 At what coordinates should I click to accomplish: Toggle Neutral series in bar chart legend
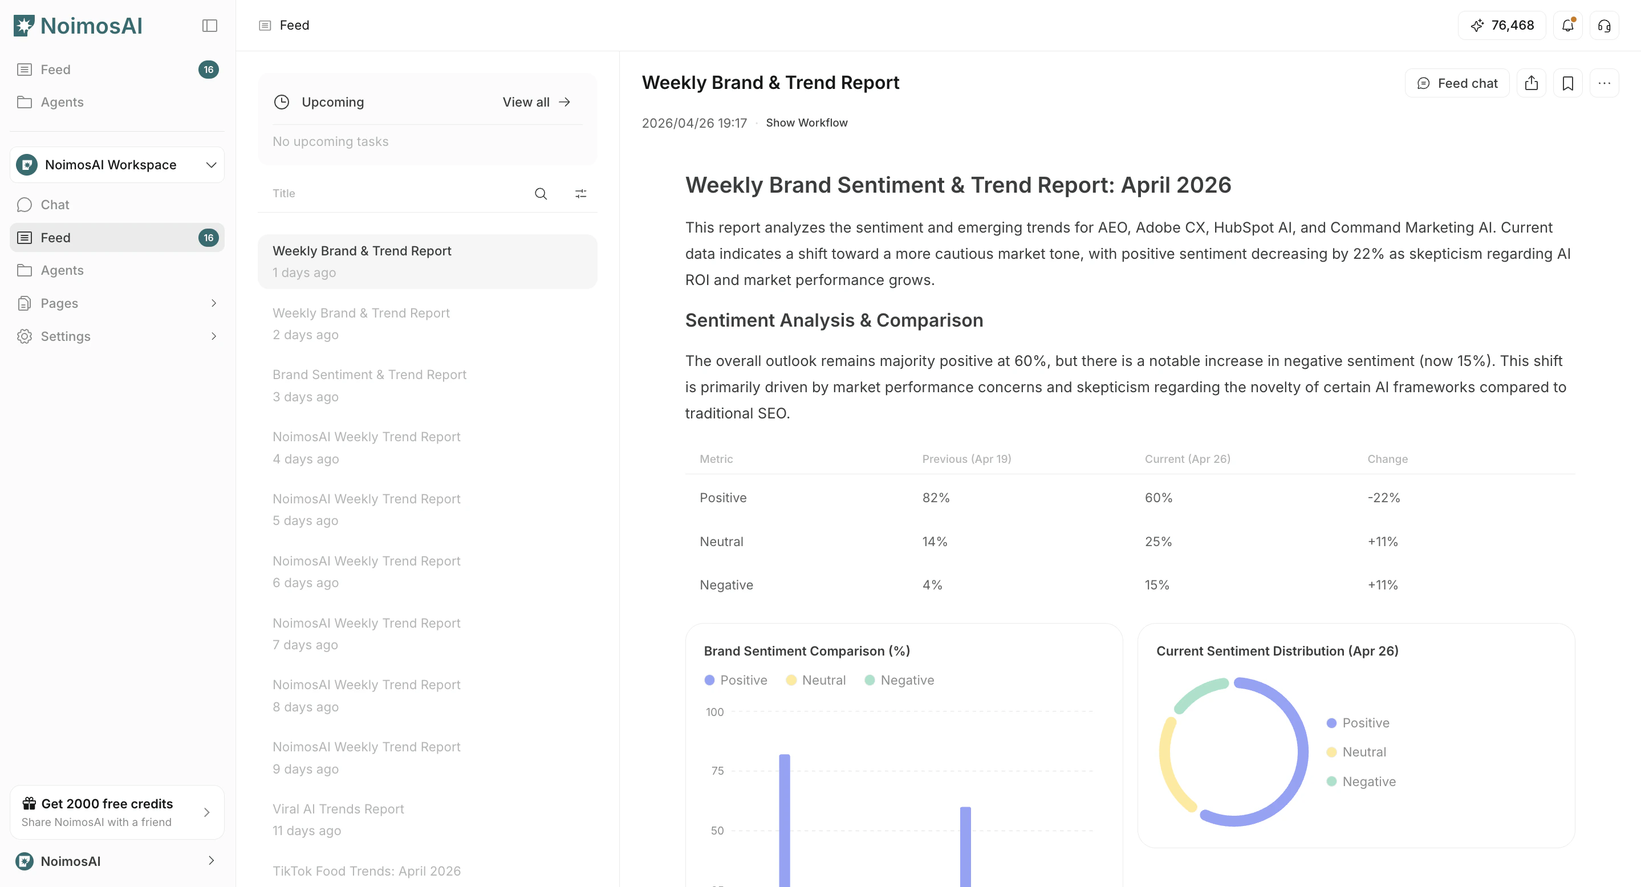816,680
